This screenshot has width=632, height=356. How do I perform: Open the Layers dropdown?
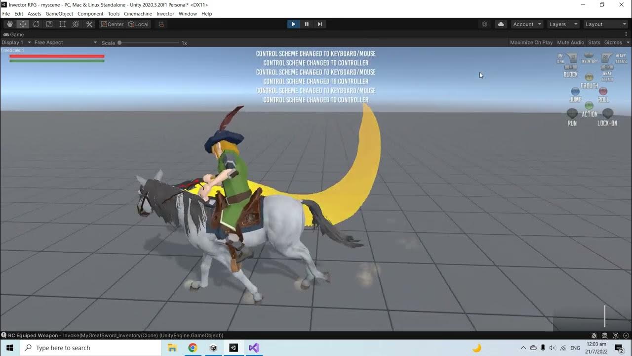562,24
